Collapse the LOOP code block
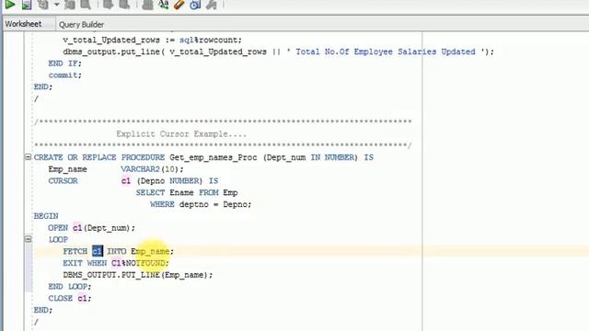Viewport: 589px width, 331px height. [x=28, y=239]
